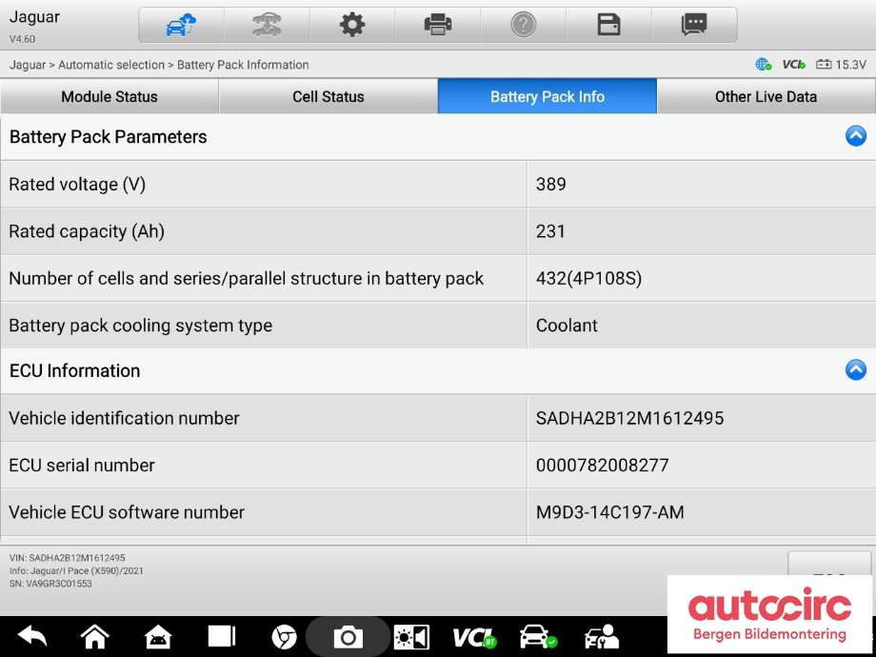This screenshot has width=876, height=657.
Task: Tap the help question mark icon
Action: click(523, 25)
